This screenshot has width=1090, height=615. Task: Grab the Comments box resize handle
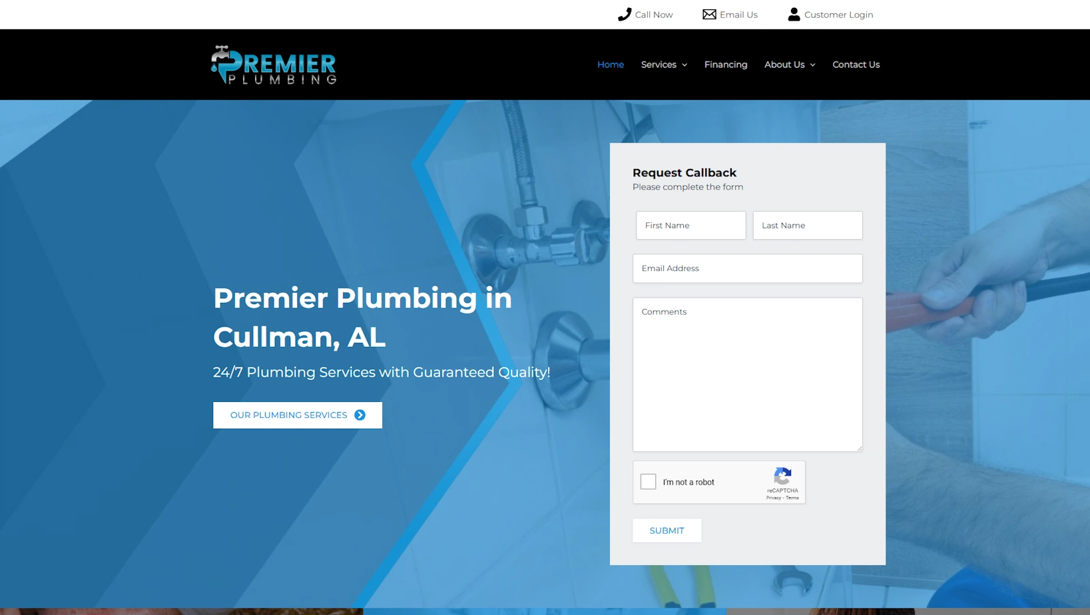coord(859,448)
